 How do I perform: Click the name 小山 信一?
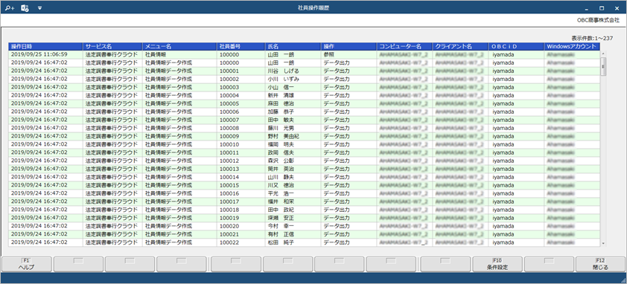(x=281, y=87)
